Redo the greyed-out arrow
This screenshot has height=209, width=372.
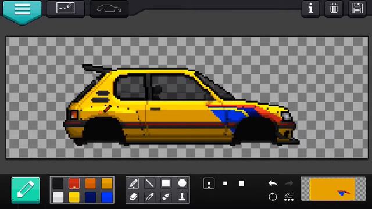coord(289,183)
